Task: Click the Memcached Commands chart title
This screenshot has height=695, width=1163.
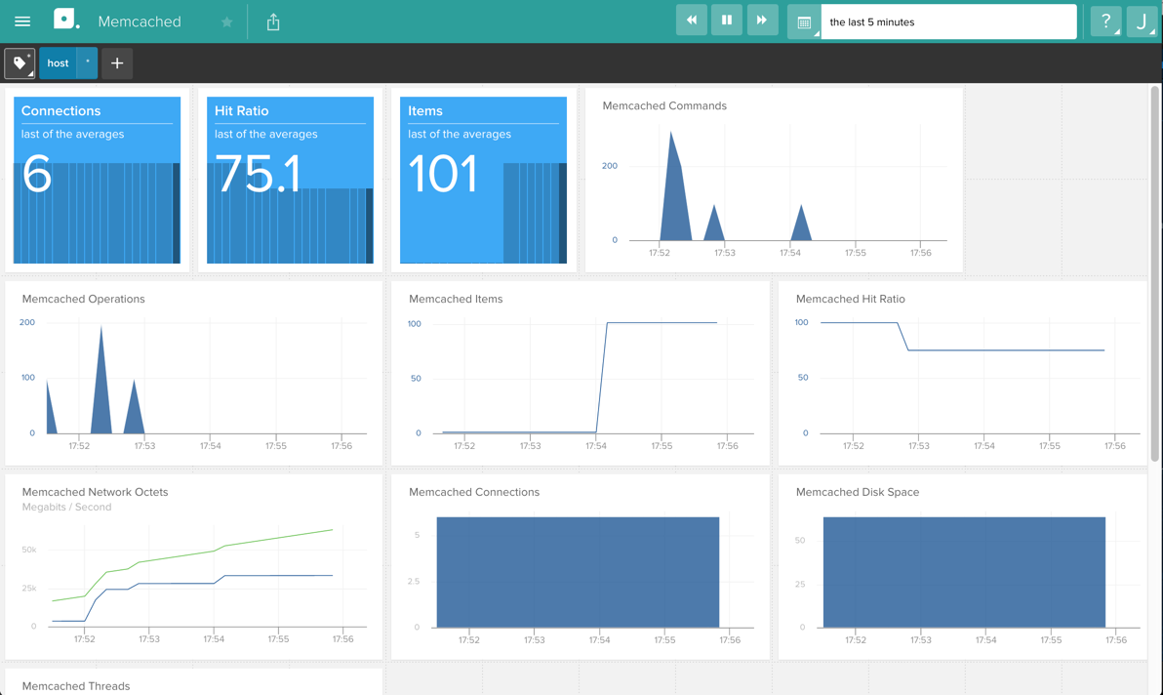Action: [664, 105]
